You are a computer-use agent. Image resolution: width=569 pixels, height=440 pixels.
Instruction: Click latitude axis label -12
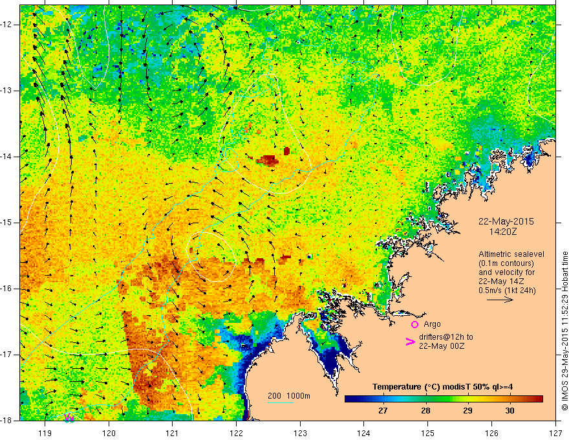pos(6,25)
